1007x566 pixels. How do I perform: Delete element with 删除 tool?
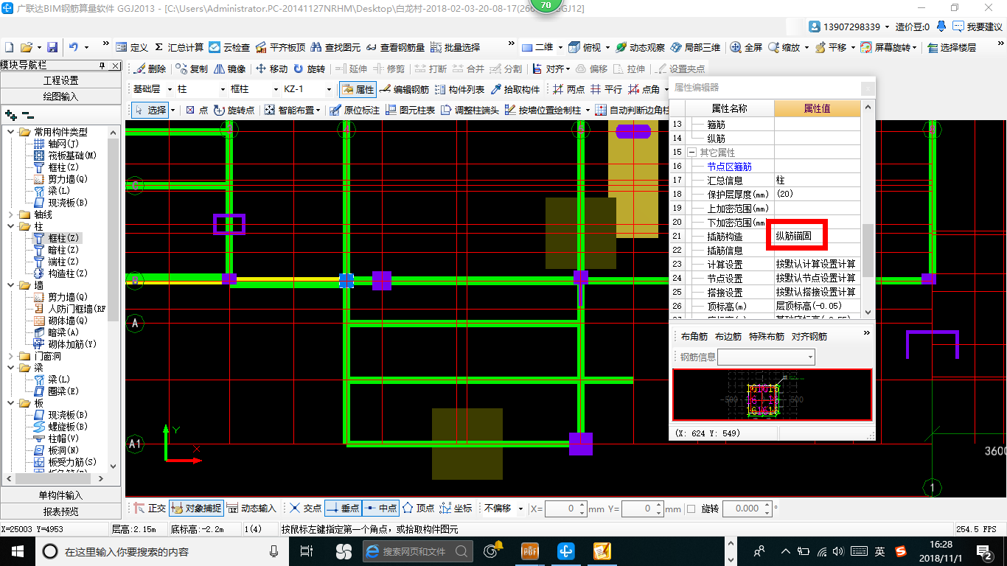(150, 69)
